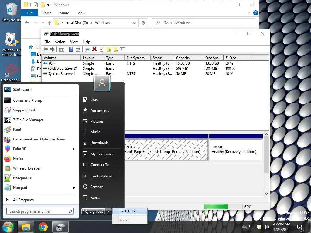
Task: Click the Disk Management vertical scrollbar down arrow
Action: pos(266,194)
